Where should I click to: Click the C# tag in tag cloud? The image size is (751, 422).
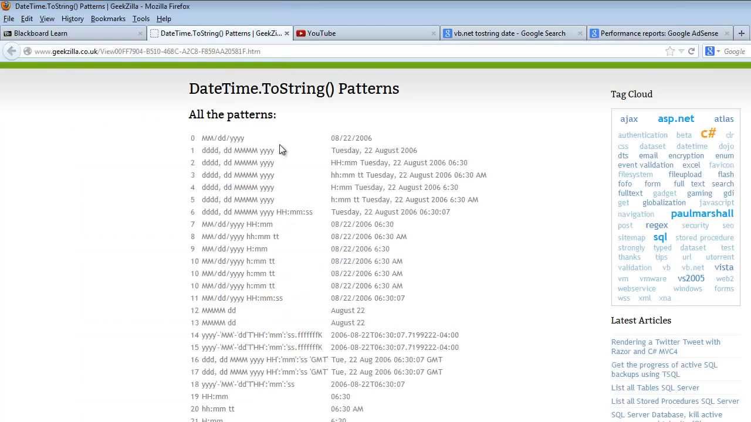pyautogui.click(x=708, y=133)
